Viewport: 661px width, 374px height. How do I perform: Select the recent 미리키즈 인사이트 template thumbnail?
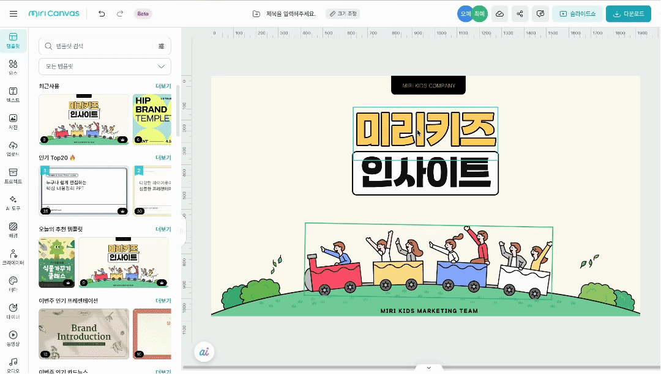click(x=84, y=120)
